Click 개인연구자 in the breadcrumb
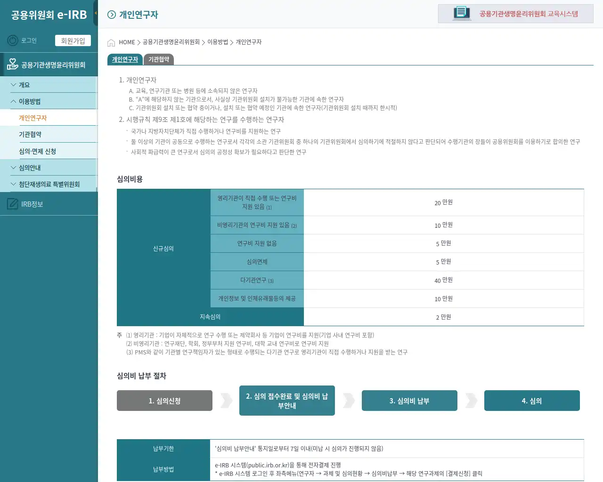 (249, 42)
